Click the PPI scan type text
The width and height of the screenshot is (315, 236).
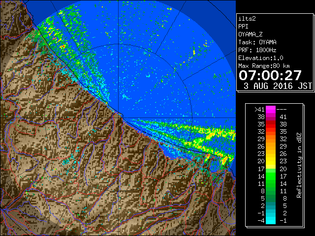click(x=243, y=27)
